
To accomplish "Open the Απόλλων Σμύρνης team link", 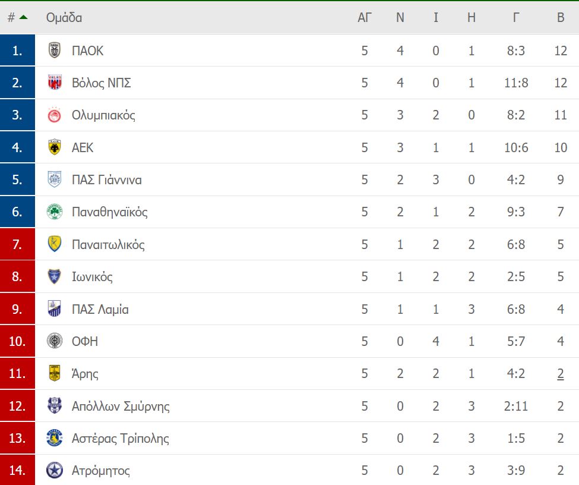I will pos(121,406).
